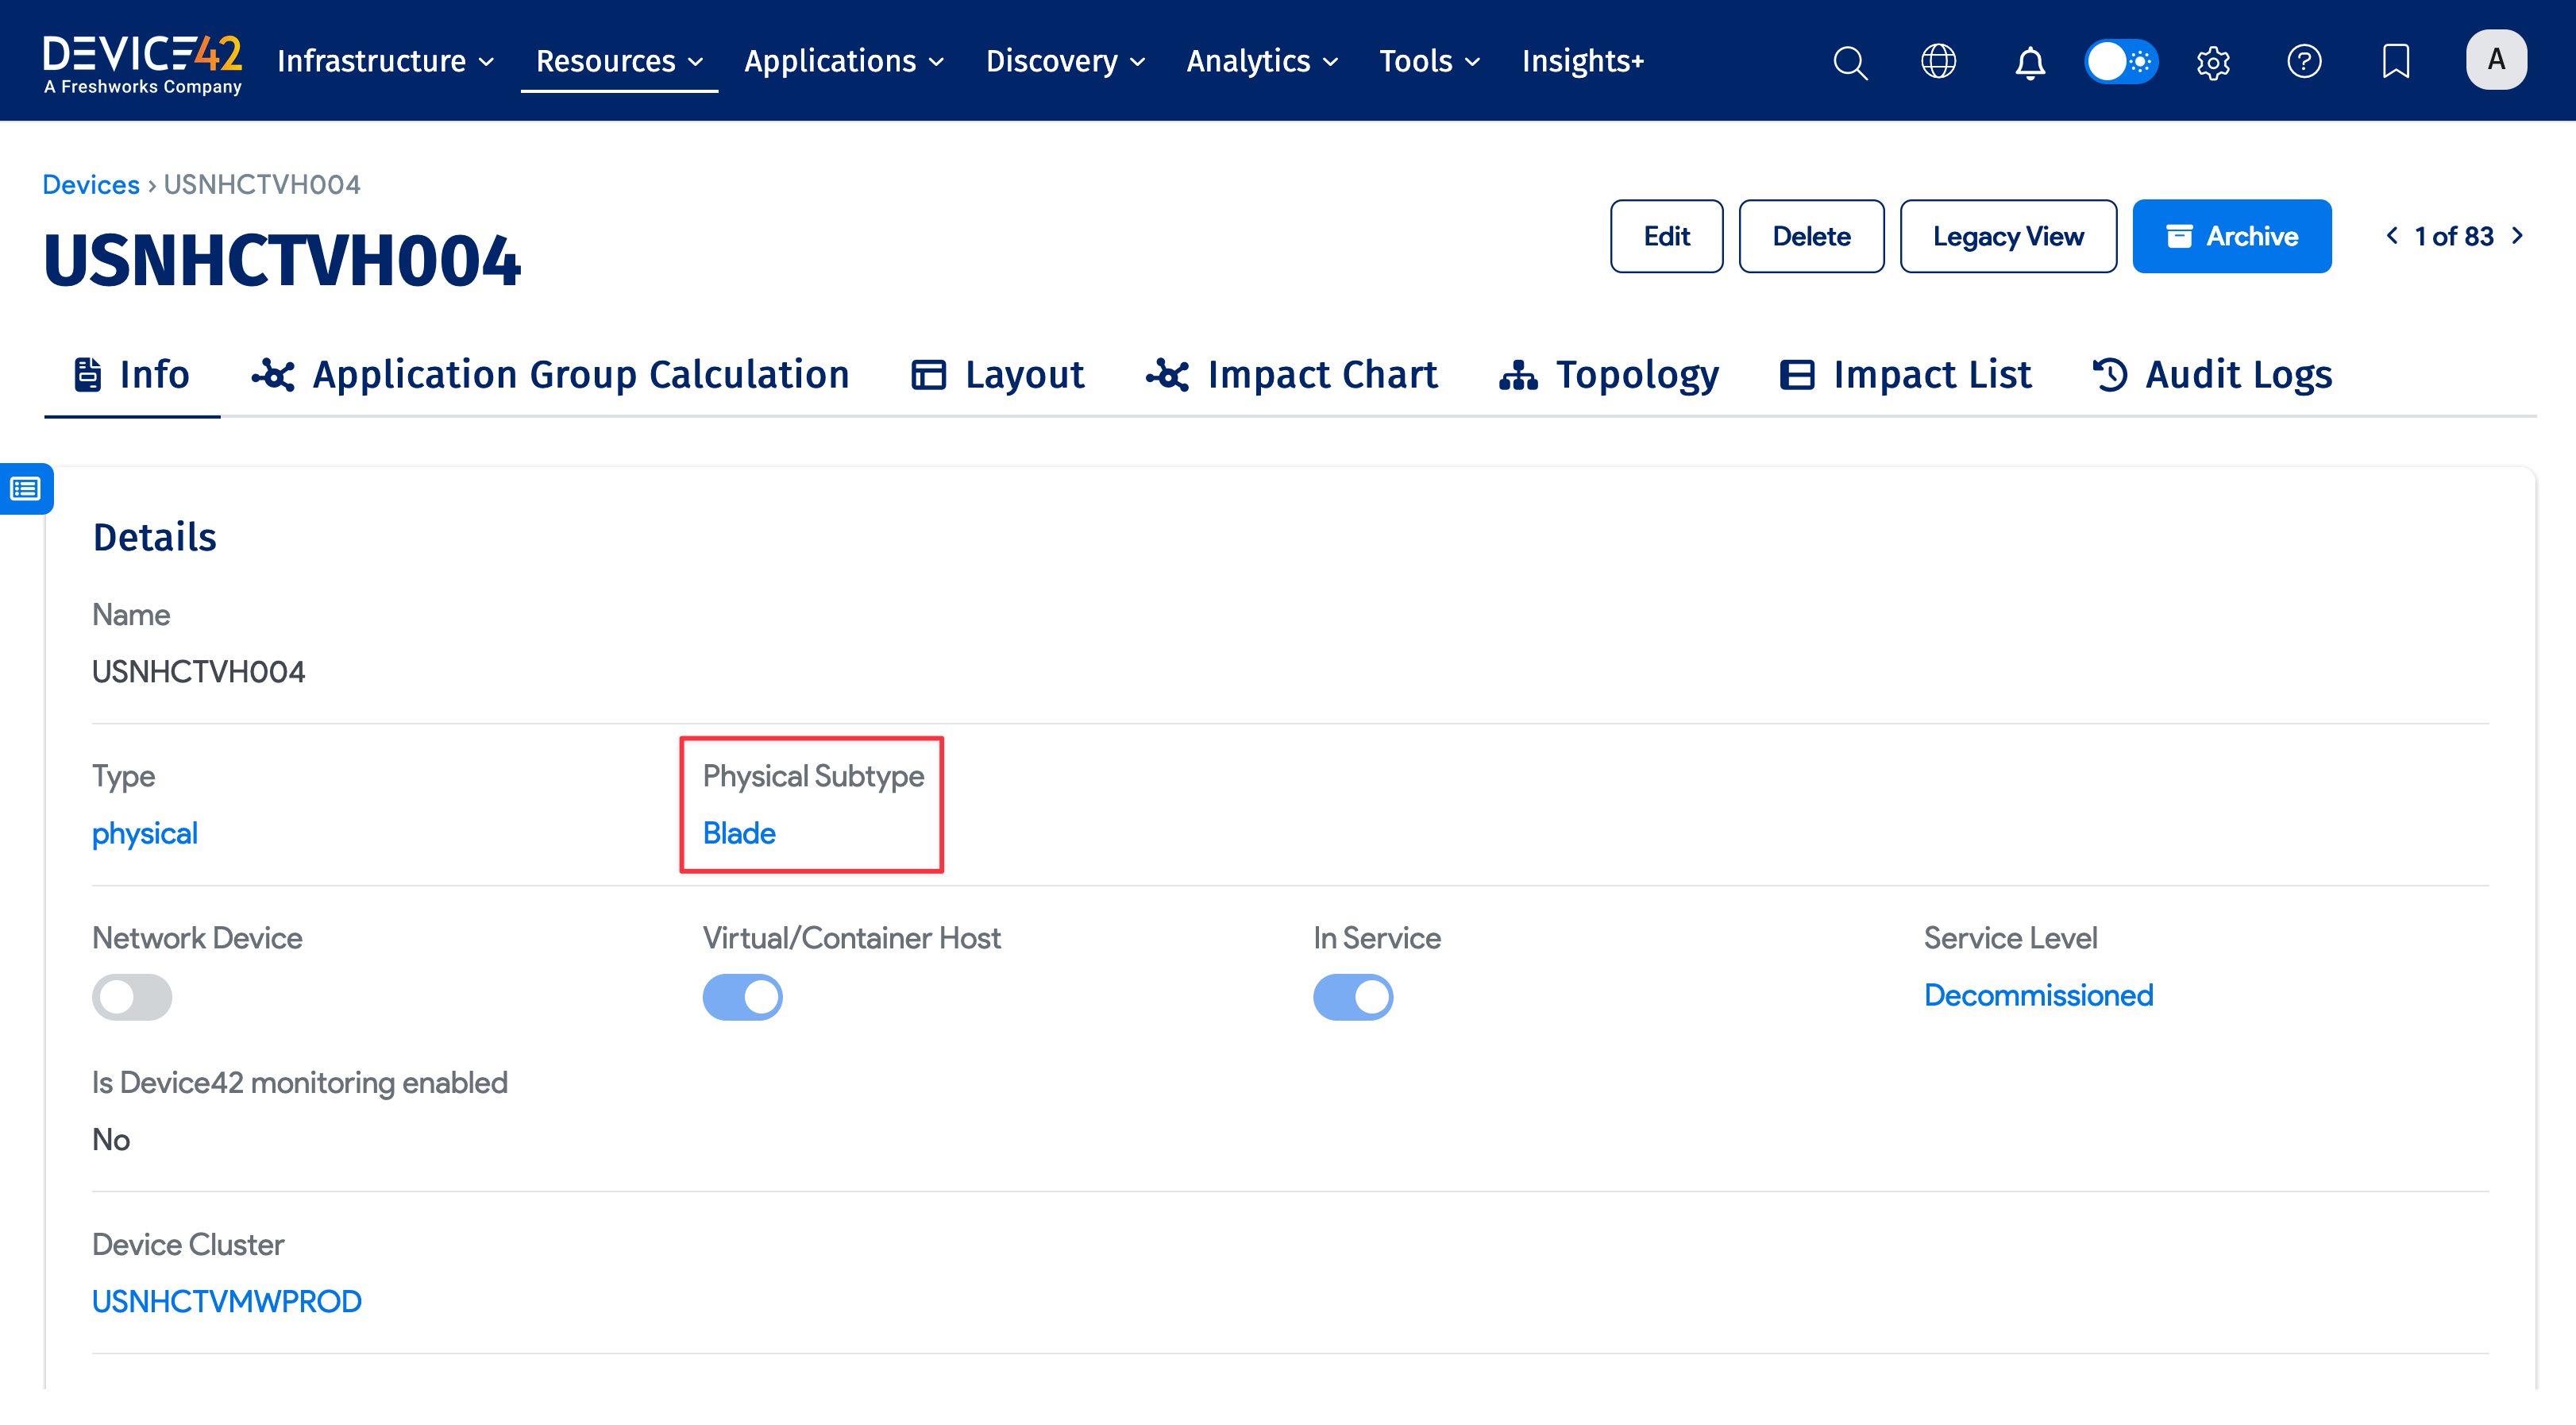Disable the Virtual/Container Host switch
The width and height of the screenshot is (2576, 1425).
[742, 997]
